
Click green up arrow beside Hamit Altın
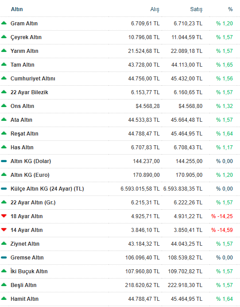[4, 299]
